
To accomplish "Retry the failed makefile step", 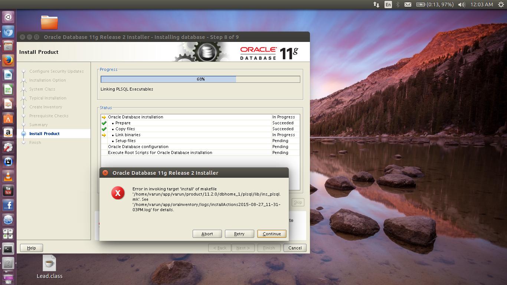I will coord(239,234).
